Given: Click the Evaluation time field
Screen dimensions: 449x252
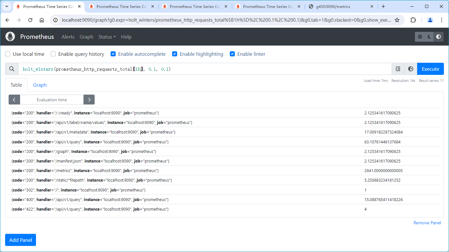Looking at the screenshot, I should coord(52,100).
